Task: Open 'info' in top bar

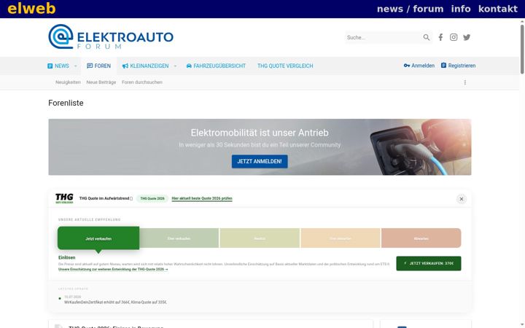Action: [x=461, y=9]
